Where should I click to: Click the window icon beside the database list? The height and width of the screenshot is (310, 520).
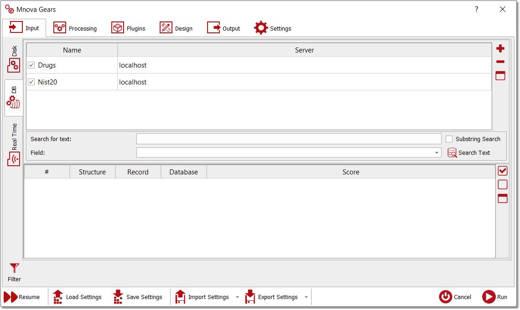coord(500,75)
